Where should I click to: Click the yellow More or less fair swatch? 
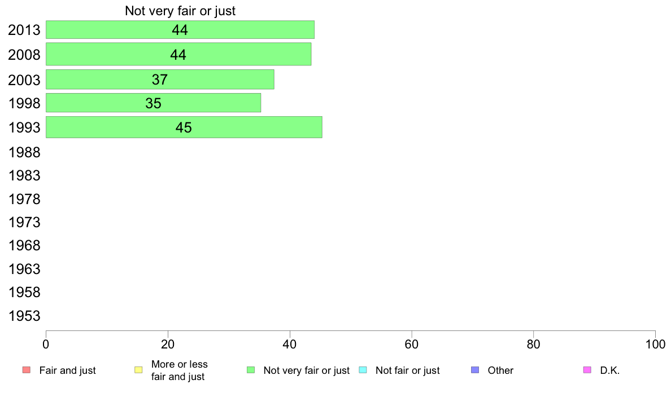point(138,370)
